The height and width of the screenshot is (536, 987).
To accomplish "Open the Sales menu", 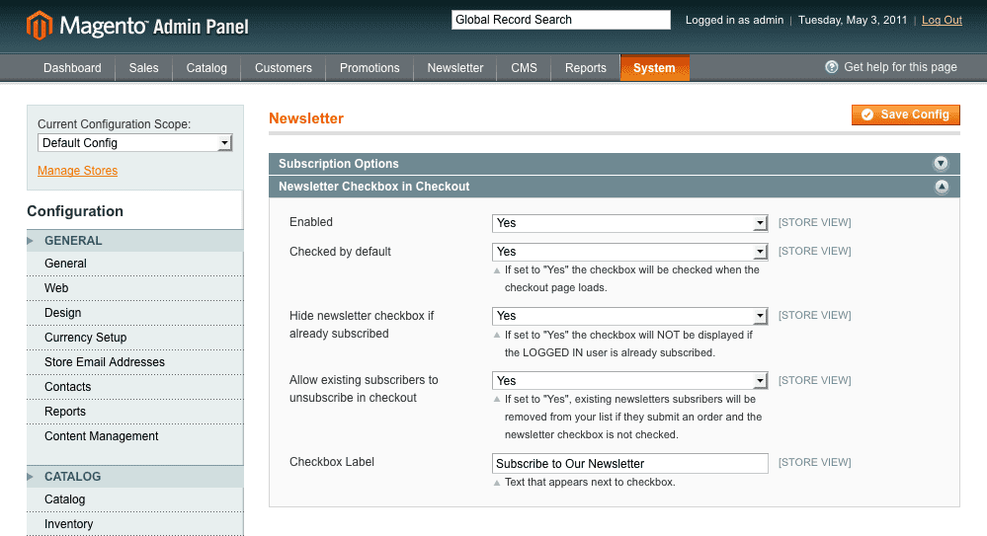I will coord(143,68).
